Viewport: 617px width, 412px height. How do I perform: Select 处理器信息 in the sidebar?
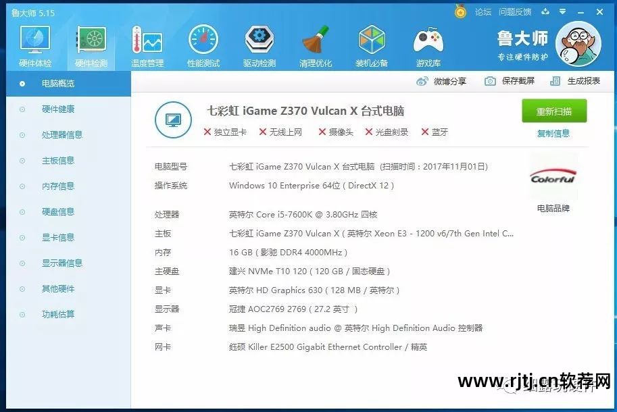pyautogui.click(x=61, y=135)
